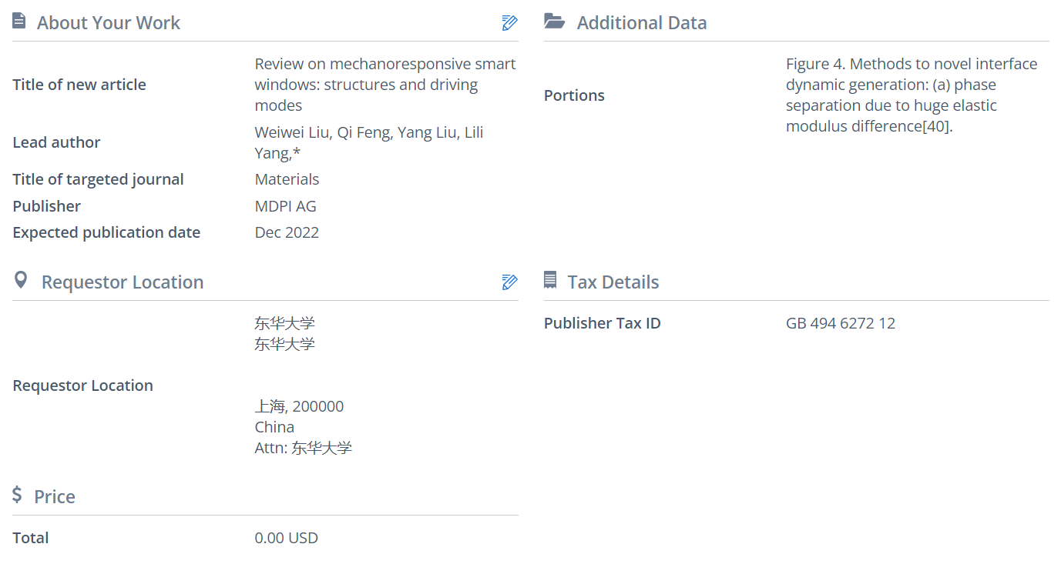The width and height of the screenshot is (1061, 564).
Task: Click the Figure 4 portions description text
Action: (912, 95)
